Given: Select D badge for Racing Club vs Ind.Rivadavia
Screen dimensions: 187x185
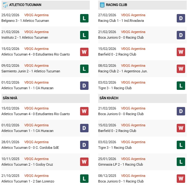Looking at the screenshot, I should pos(181,18).
